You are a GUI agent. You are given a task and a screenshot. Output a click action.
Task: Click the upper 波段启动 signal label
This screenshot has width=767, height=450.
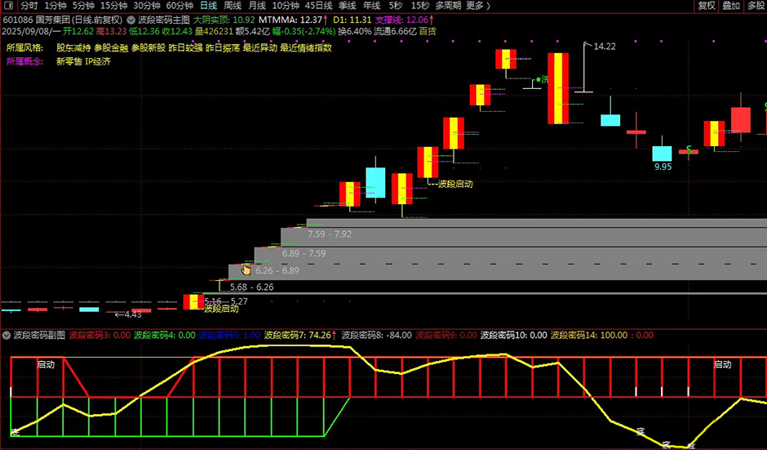click(x=454, y=184)
